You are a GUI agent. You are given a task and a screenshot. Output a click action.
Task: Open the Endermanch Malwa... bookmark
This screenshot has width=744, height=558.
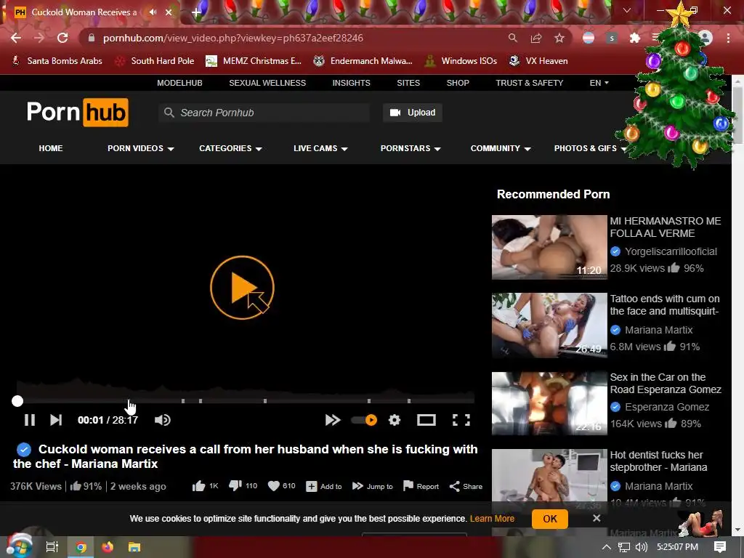[x=363, y=61]
